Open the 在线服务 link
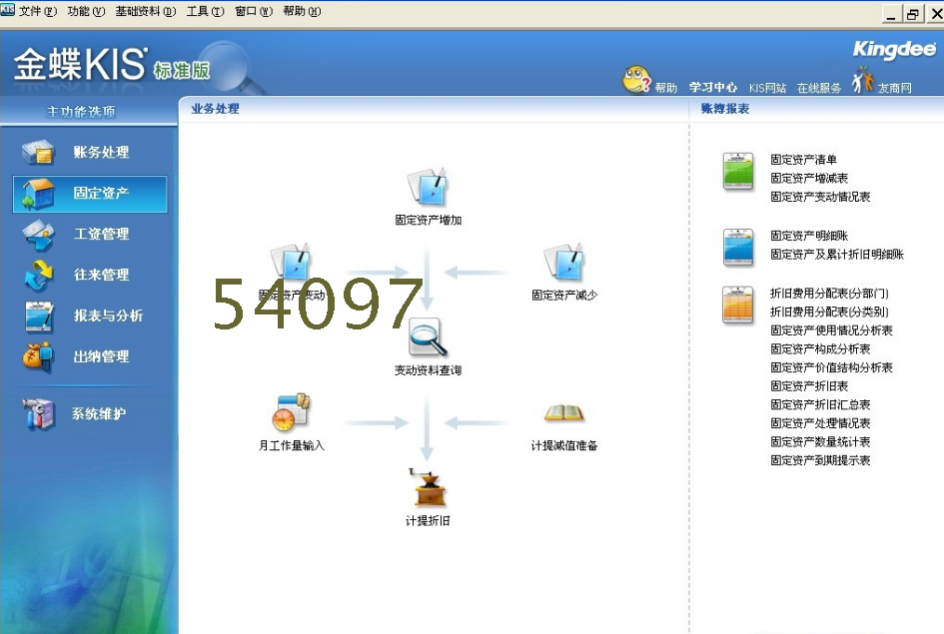 tap(819, 88)
